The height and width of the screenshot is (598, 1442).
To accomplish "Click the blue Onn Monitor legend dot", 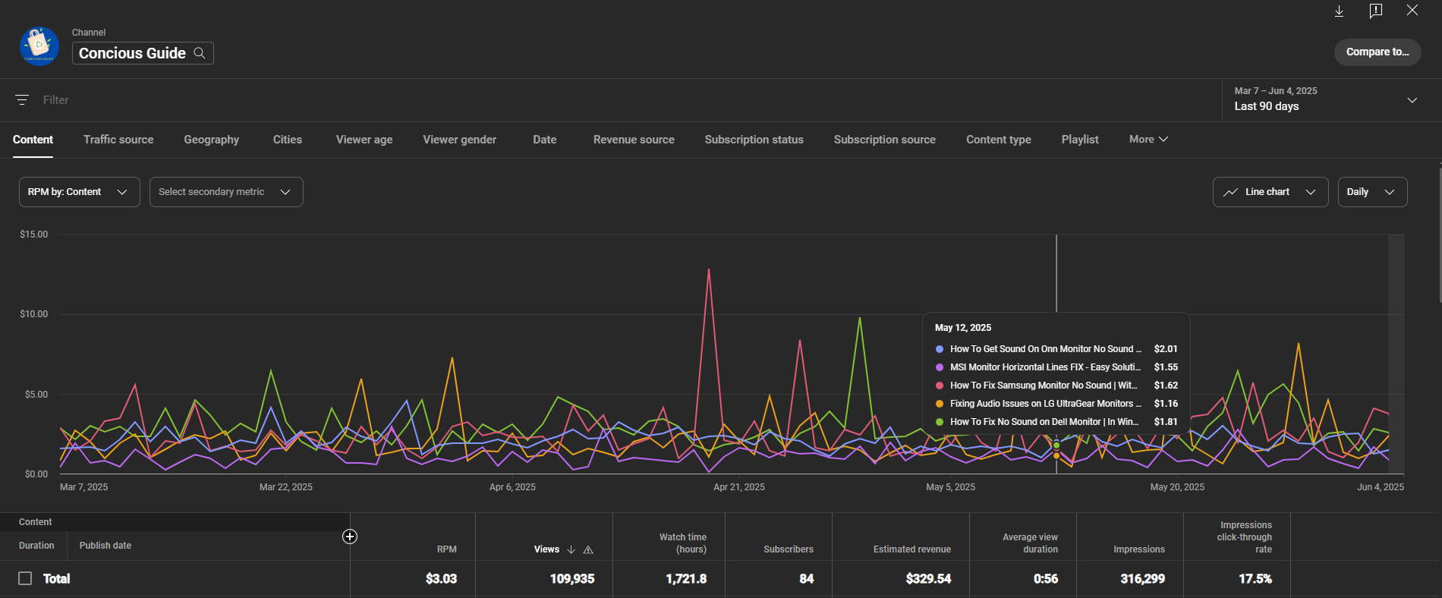I will (940, 349).
